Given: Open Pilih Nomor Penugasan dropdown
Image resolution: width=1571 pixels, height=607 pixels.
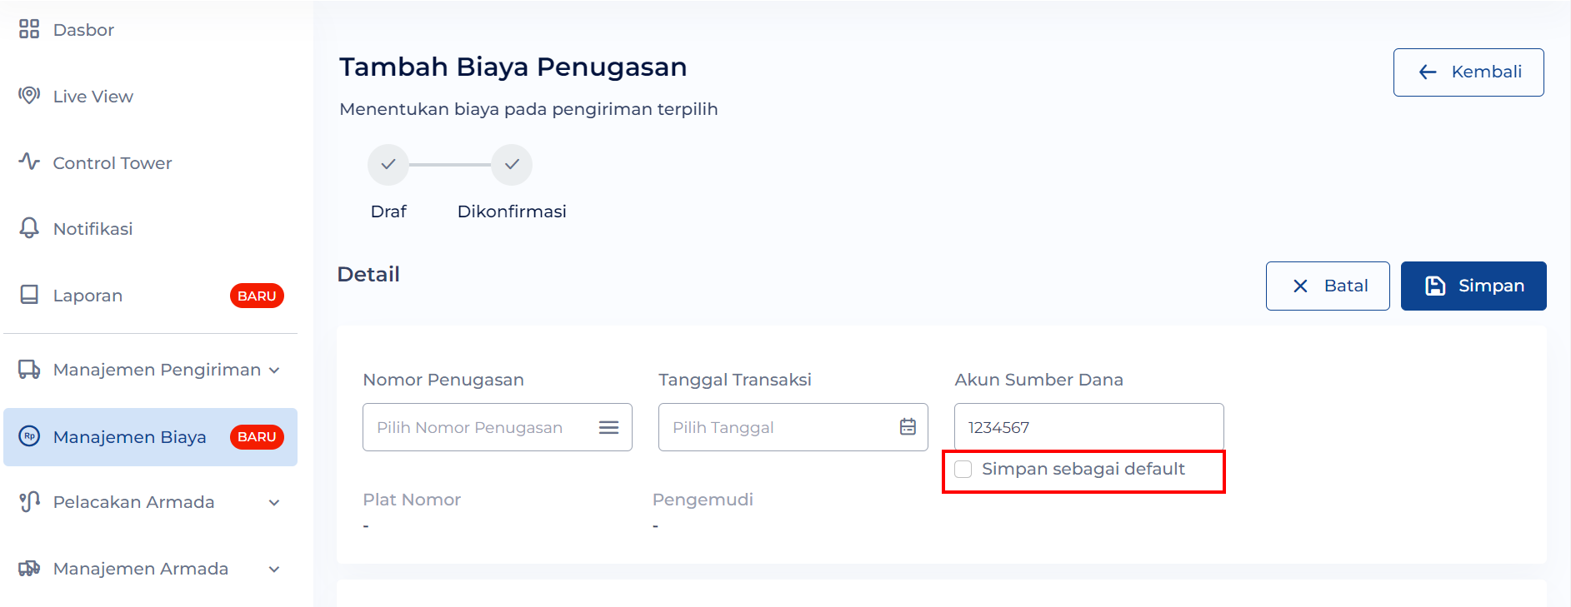Looking at the screenshot, I should click(498, 427).
